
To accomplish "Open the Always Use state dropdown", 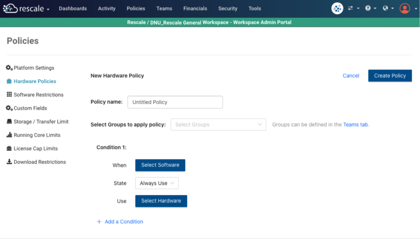I will coord(157,183).
